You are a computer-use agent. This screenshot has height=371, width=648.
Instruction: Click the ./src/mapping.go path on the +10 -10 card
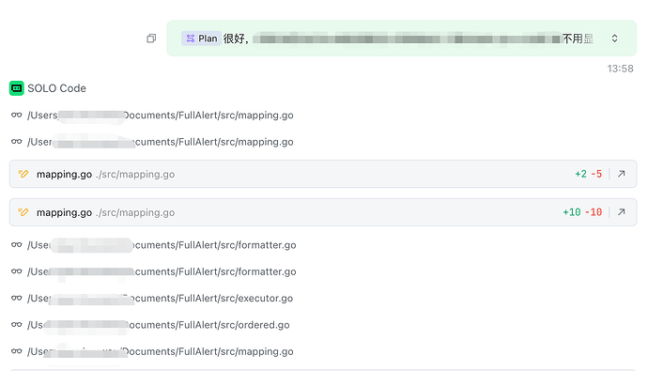[x=135, y=213]
